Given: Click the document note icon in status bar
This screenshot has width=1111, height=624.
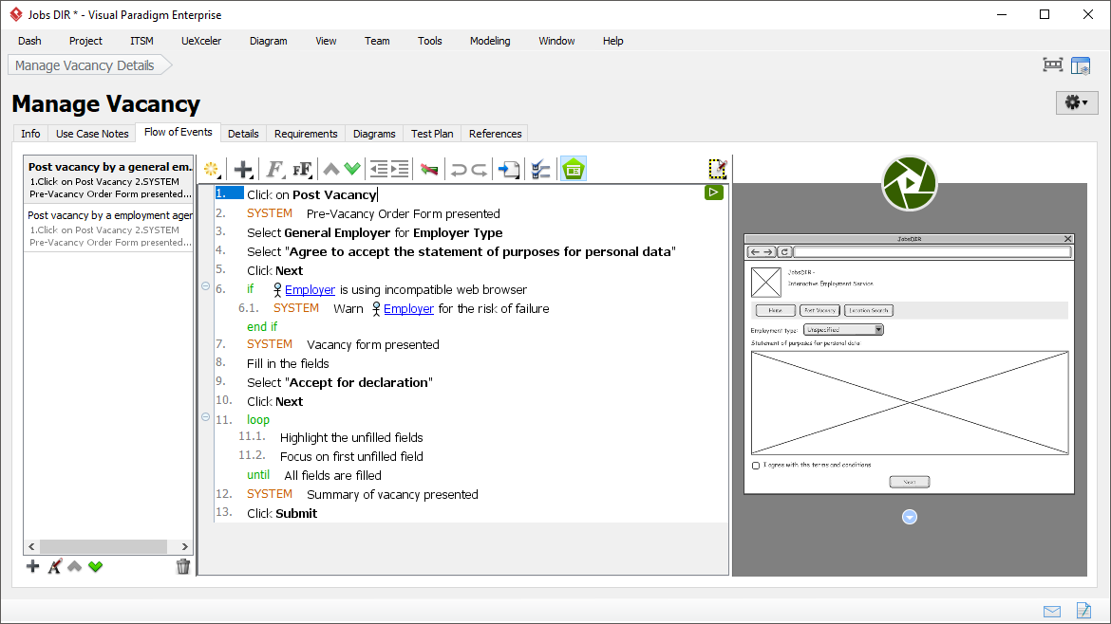Looking at the screenshot, I should click(x=1083, y=610).
